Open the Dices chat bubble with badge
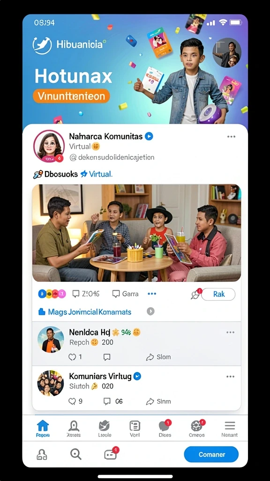 [165, 428]
